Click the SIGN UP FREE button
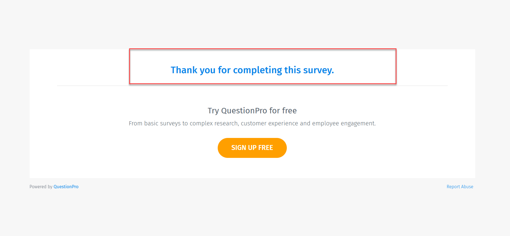This screenshot has height=236, width=510. pos(252,148)
